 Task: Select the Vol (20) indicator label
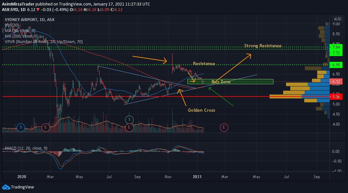12,25
